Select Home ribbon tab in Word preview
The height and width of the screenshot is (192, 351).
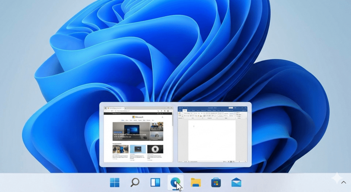(184, 110)
